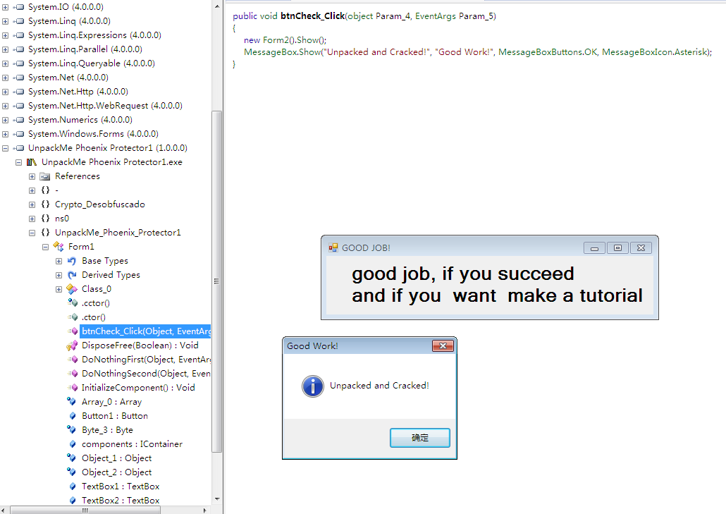Expand the Class_0 nested type
The width and height of the screenshot is (726, 514).
[x=59, y=289]
